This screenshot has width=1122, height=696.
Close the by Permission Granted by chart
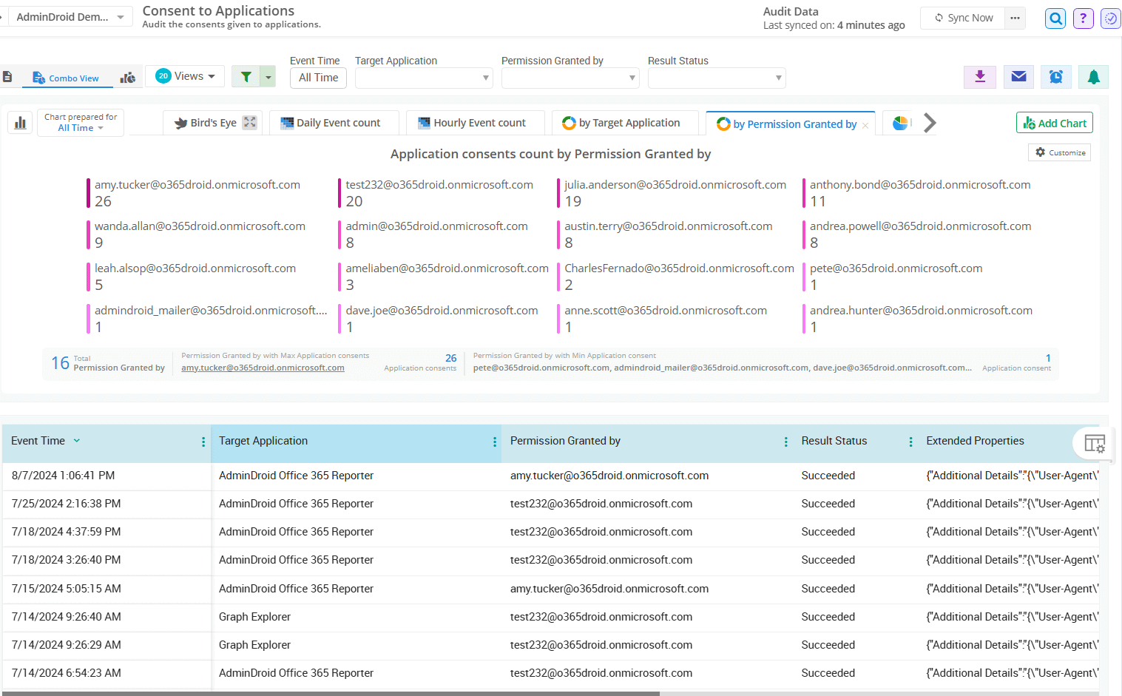click(x=865, y=124)
